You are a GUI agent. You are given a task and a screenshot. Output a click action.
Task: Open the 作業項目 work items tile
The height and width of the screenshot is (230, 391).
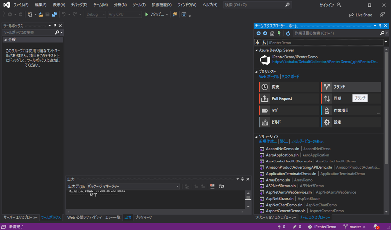(351, 111)
